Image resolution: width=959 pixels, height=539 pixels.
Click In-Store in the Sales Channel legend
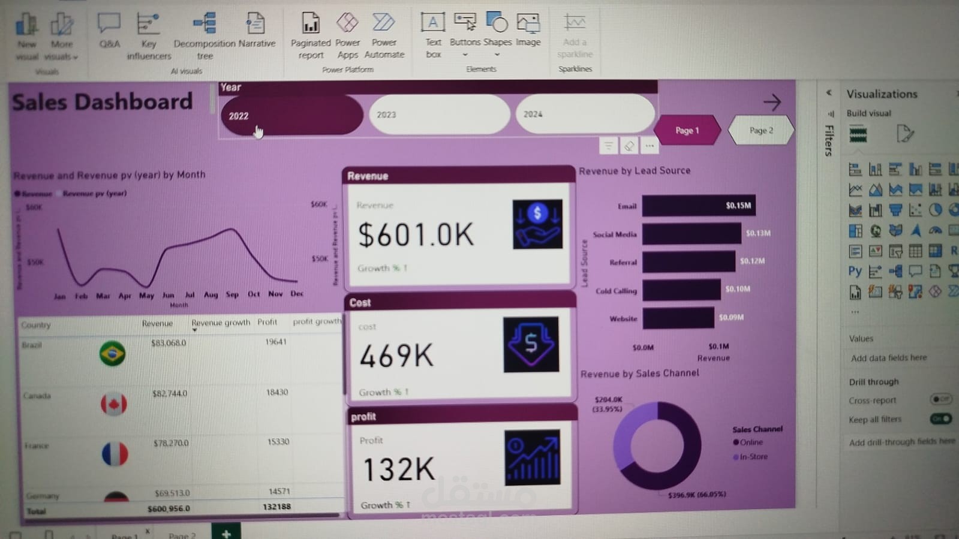click(750, 457)
